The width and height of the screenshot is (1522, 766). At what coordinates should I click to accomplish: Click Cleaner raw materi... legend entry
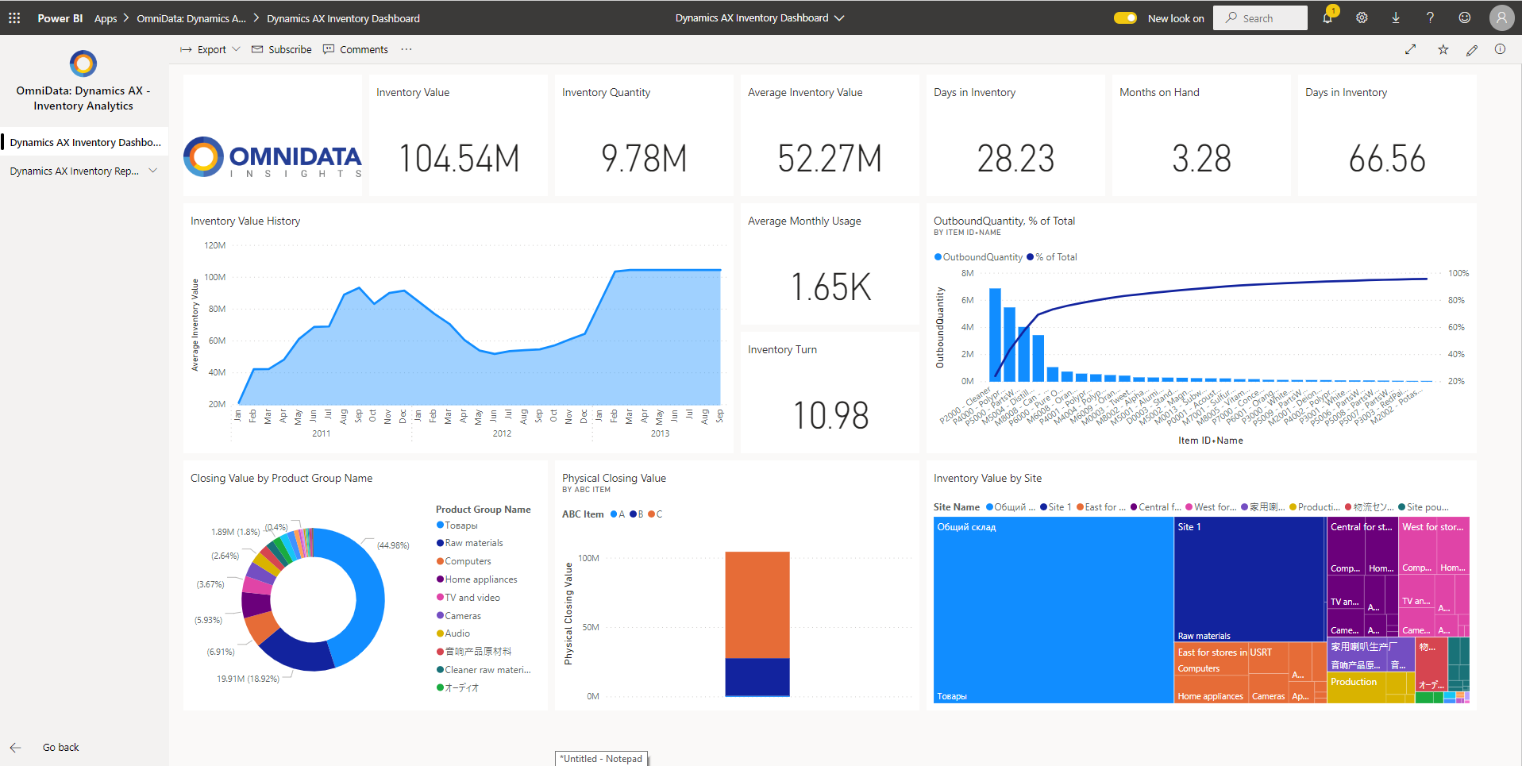click(x=484, y=670)
